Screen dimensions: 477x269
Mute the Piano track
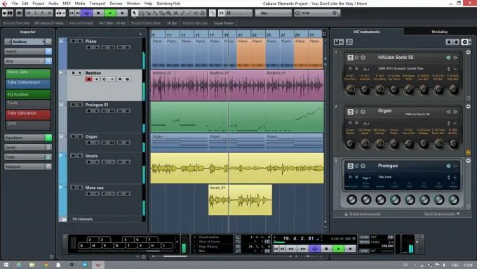click(x=73, y=41)
